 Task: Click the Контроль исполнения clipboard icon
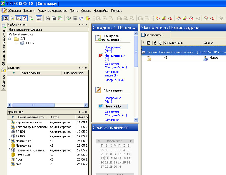[98, 38]
